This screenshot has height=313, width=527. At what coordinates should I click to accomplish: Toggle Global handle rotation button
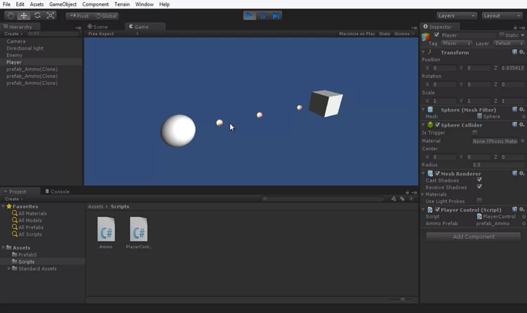(106, 16)
